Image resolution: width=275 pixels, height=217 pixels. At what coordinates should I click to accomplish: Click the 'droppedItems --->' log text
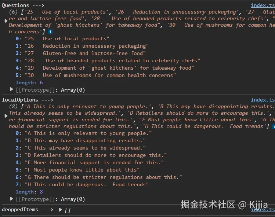[28, 210]
